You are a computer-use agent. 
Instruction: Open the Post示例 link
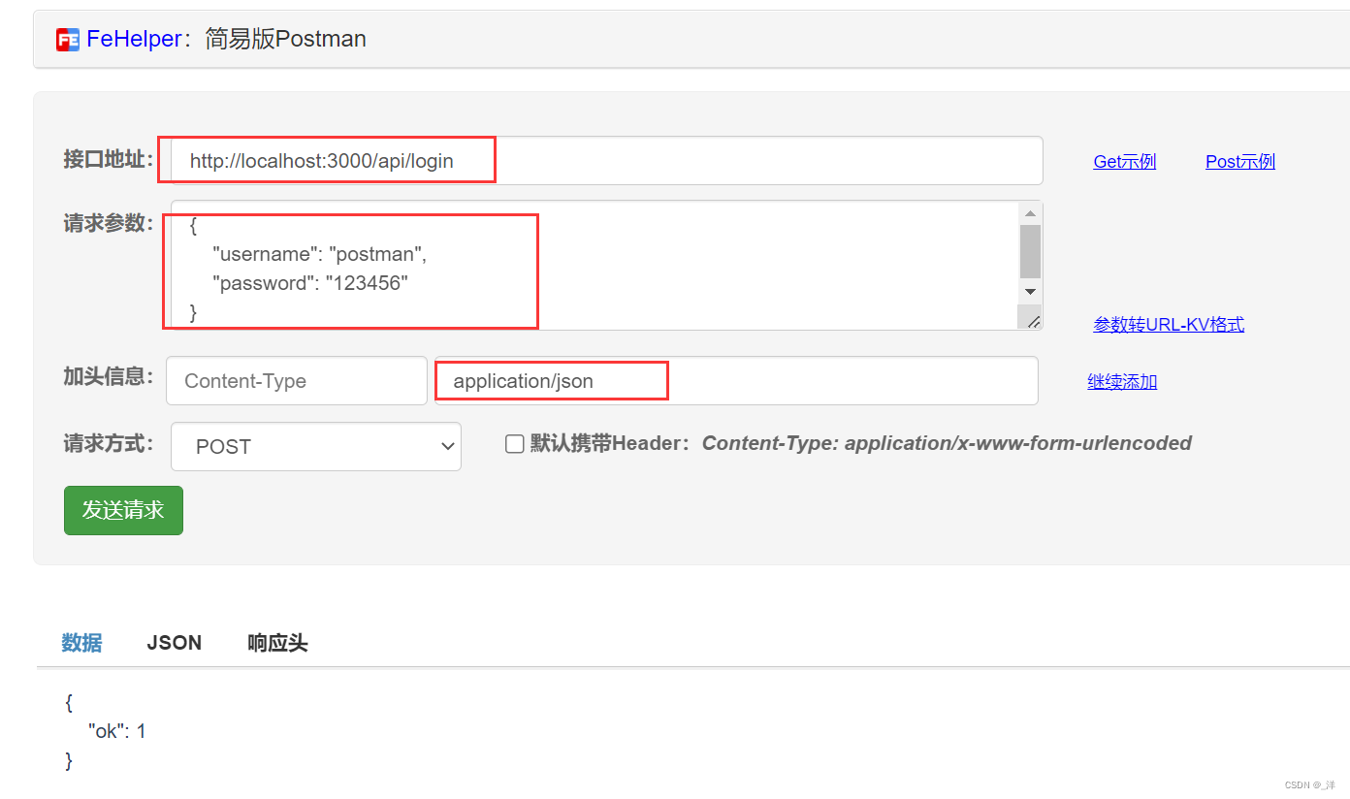click(x=1239, y=162)
